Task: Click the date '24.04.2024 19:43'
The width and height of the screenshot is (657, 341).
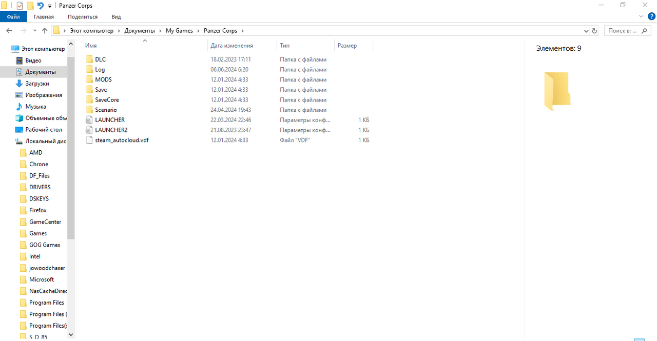Action: (230, 110)
